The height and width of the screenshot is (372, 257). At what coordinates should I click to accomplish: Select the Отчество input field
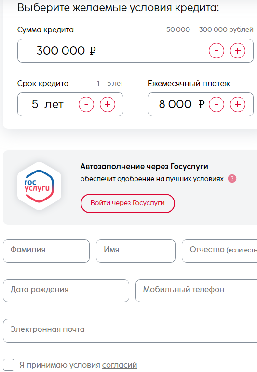[x=219, y=251]
